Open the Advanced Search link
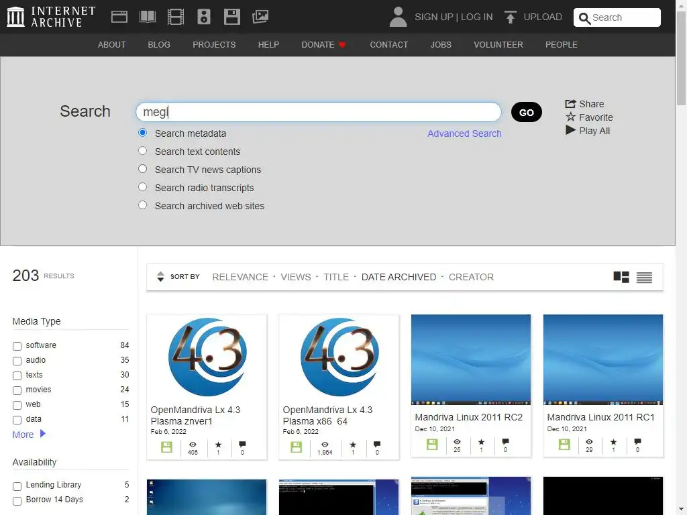The width and height of the screenshot is (687, 515). coord(464,133)
